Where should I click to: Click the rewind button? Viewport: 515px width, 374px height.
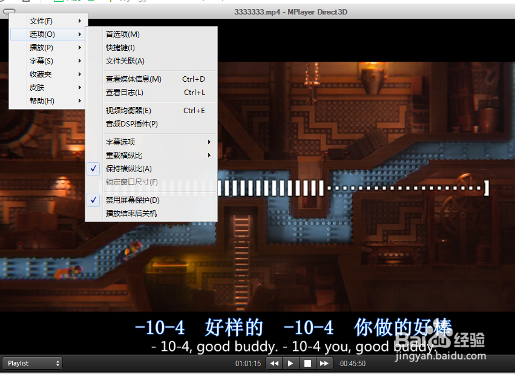[x=274, y=364]
